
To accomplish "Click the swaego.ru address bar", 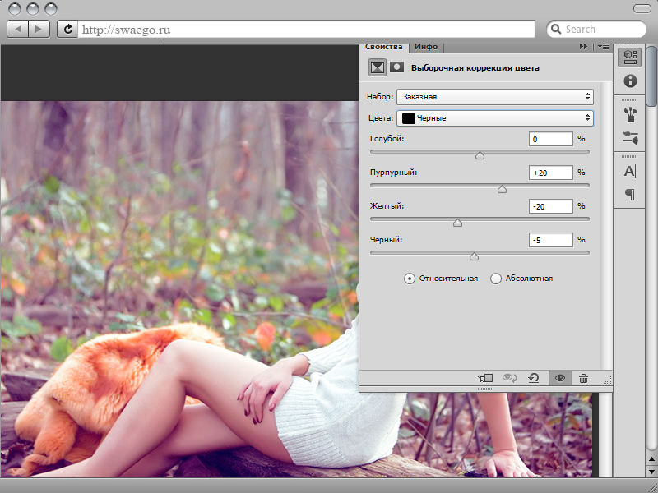I will click(306, 30).
